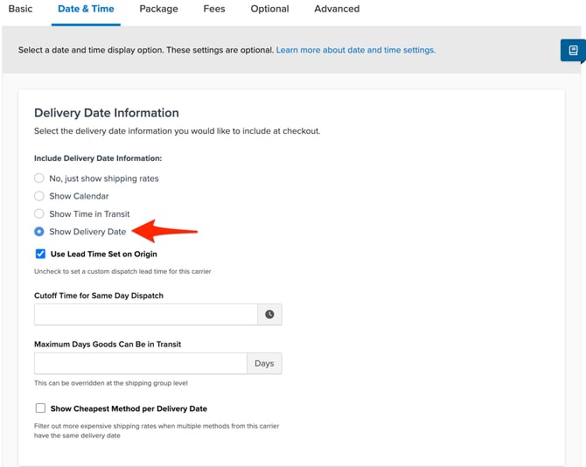Click the Days unit label on the transit field

pyautogui.click(x=264, y=364)
